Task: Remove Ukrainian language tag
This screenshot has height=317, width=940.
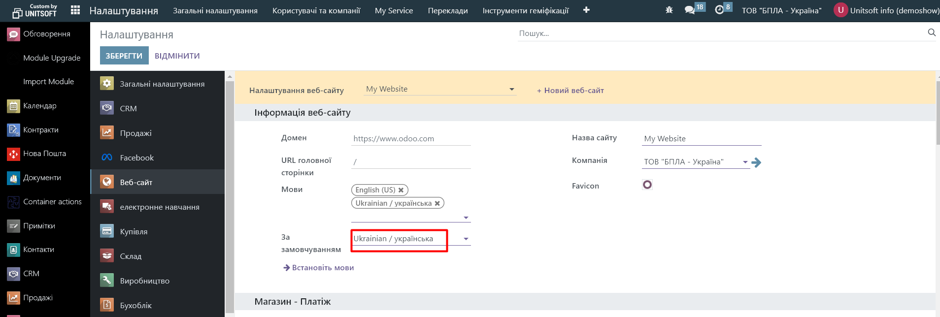Action: click(437, 203)
